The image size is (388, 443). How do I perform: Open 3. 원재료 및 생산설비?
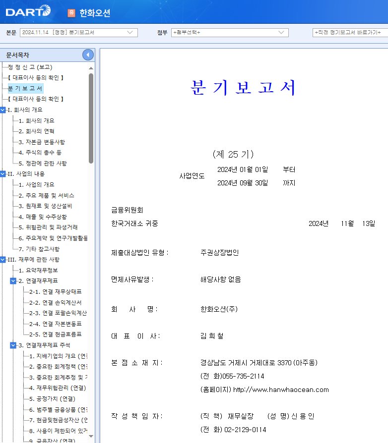[x=45, y=206]
